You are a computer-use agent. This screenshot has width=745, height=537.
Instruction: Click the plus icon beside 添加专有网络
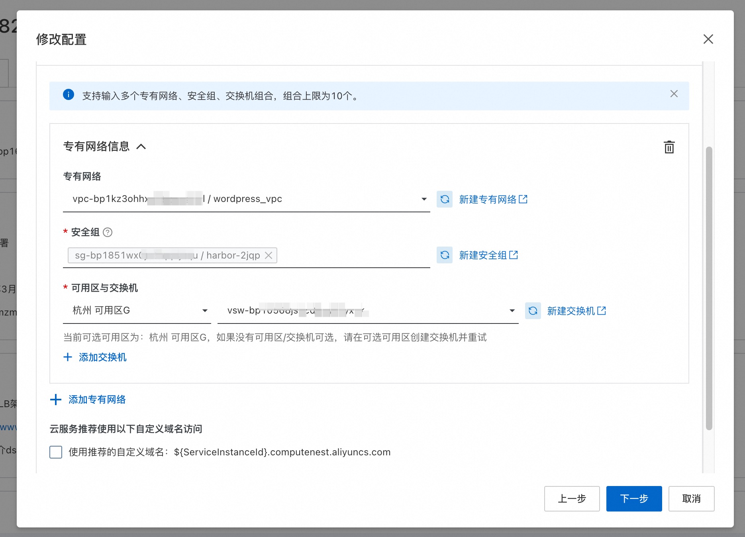click(56, 400)
